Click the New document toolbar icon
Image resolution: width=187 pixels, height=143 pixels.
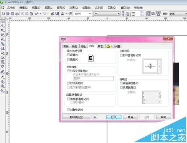(x=3, y=14)
